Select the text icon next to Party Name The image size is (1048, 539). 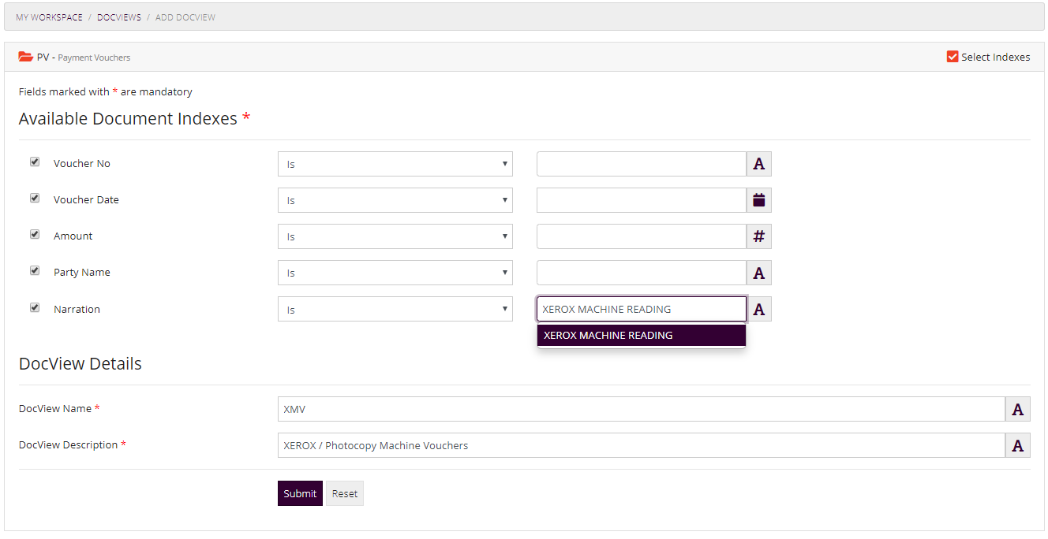pos(758,272)
